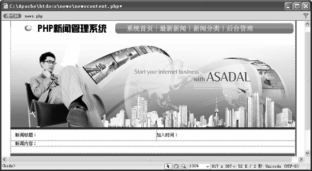Open related file news.php

(33, 16)
